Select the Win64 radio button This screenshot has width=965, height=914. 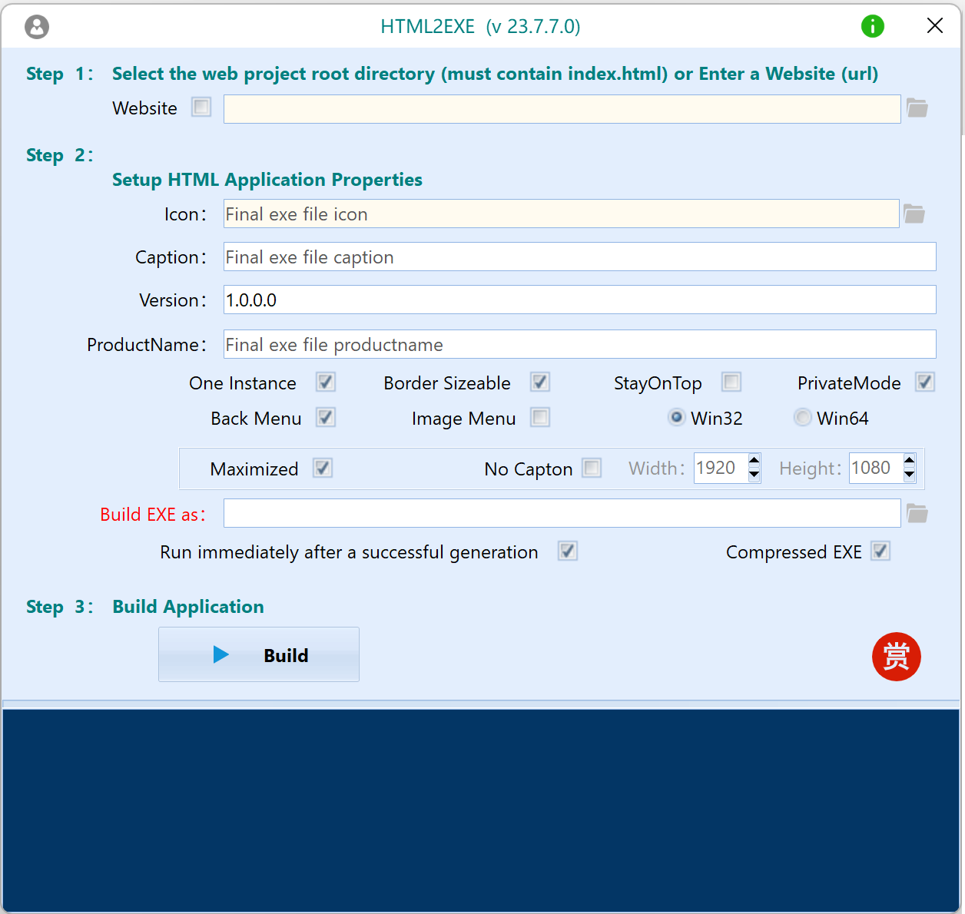pos(802,417)
